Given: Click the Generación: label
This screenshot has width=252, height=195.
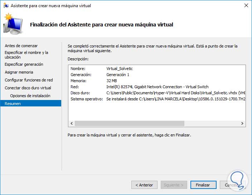Looking at the screenshot, I should pyautogui.click(x=81, y=75).
